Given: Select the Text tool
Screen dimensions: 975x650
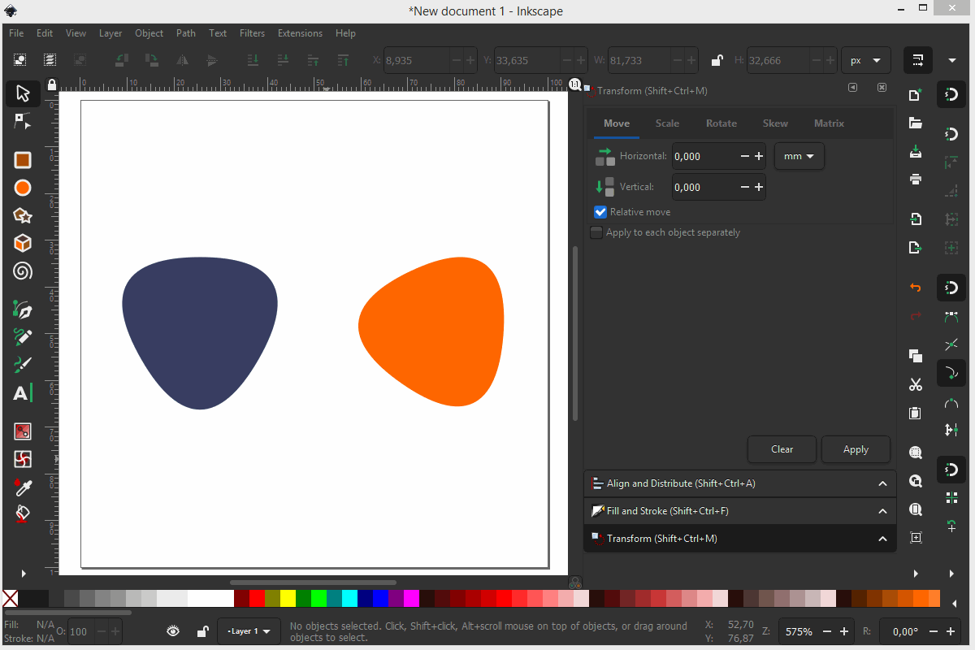Looking at the screenshot, I should tap(23, 394).
